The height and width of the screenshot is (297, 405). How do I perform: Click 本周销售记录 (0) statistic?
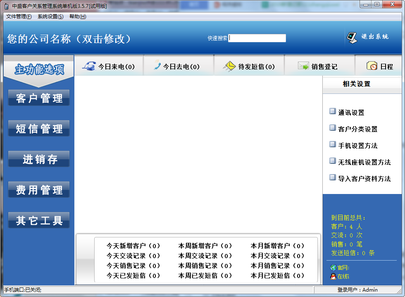(x=205, y=266)
